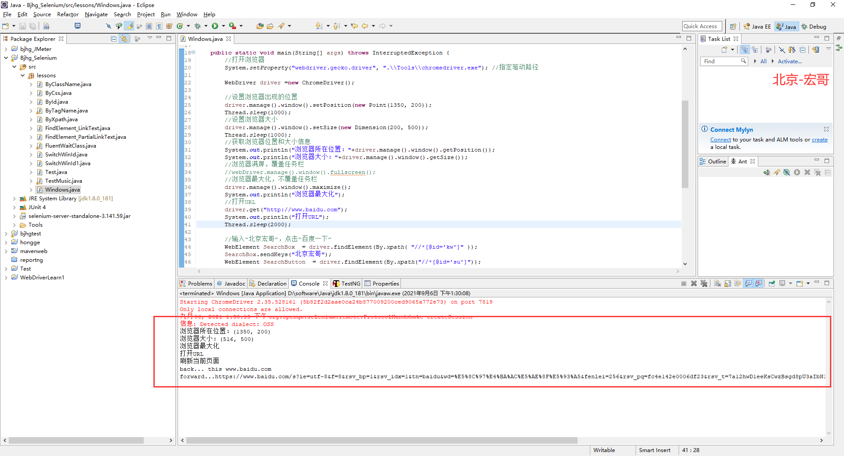Viewport: 844px width, 456px height.
Task: Save the current file using the toolbar
Action: 22,26
